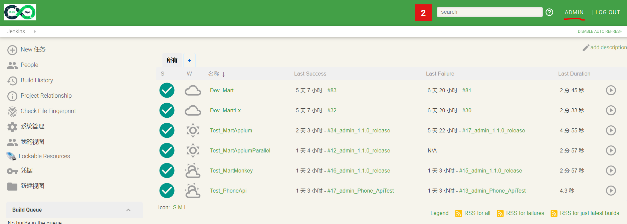Viewport: 627px width, 224px height.
Task: Open the red notification badge showing 2
Action: 423,13
